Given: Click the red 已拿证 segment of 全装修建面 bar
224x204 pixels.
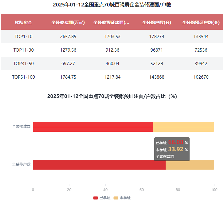Looking at the screenshot, I should 92,127.
